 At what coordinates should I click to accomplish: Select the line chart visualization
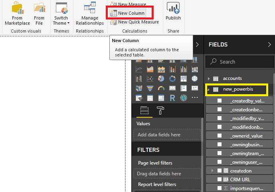[x=139, y=69]
